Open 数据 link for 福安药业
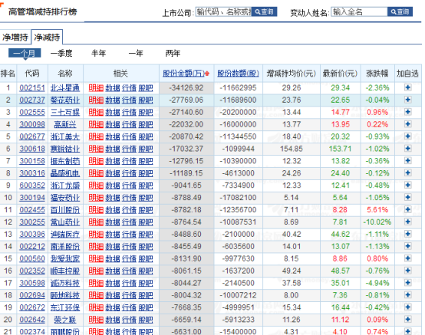The height and width of the screenshot is (335, 425). (113, 198)
